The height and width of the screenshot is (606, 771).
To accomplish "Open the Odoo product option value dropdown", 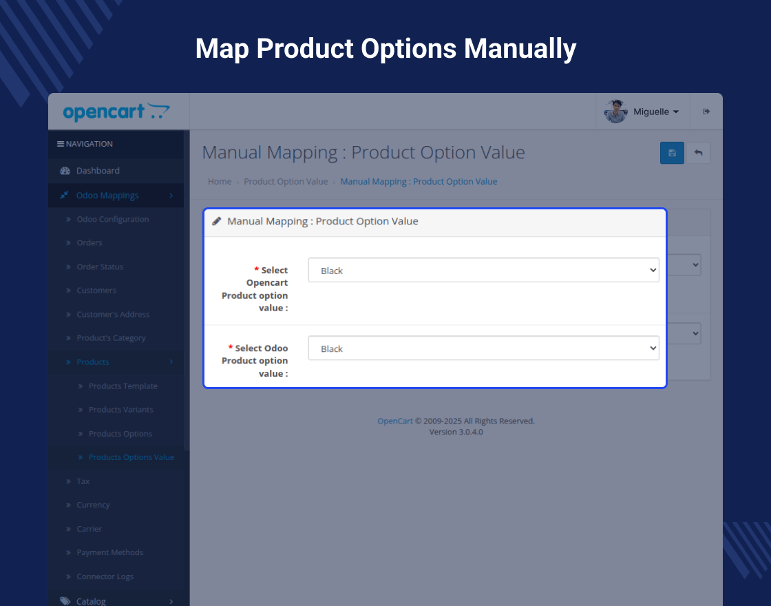I will tap(483, 348).
